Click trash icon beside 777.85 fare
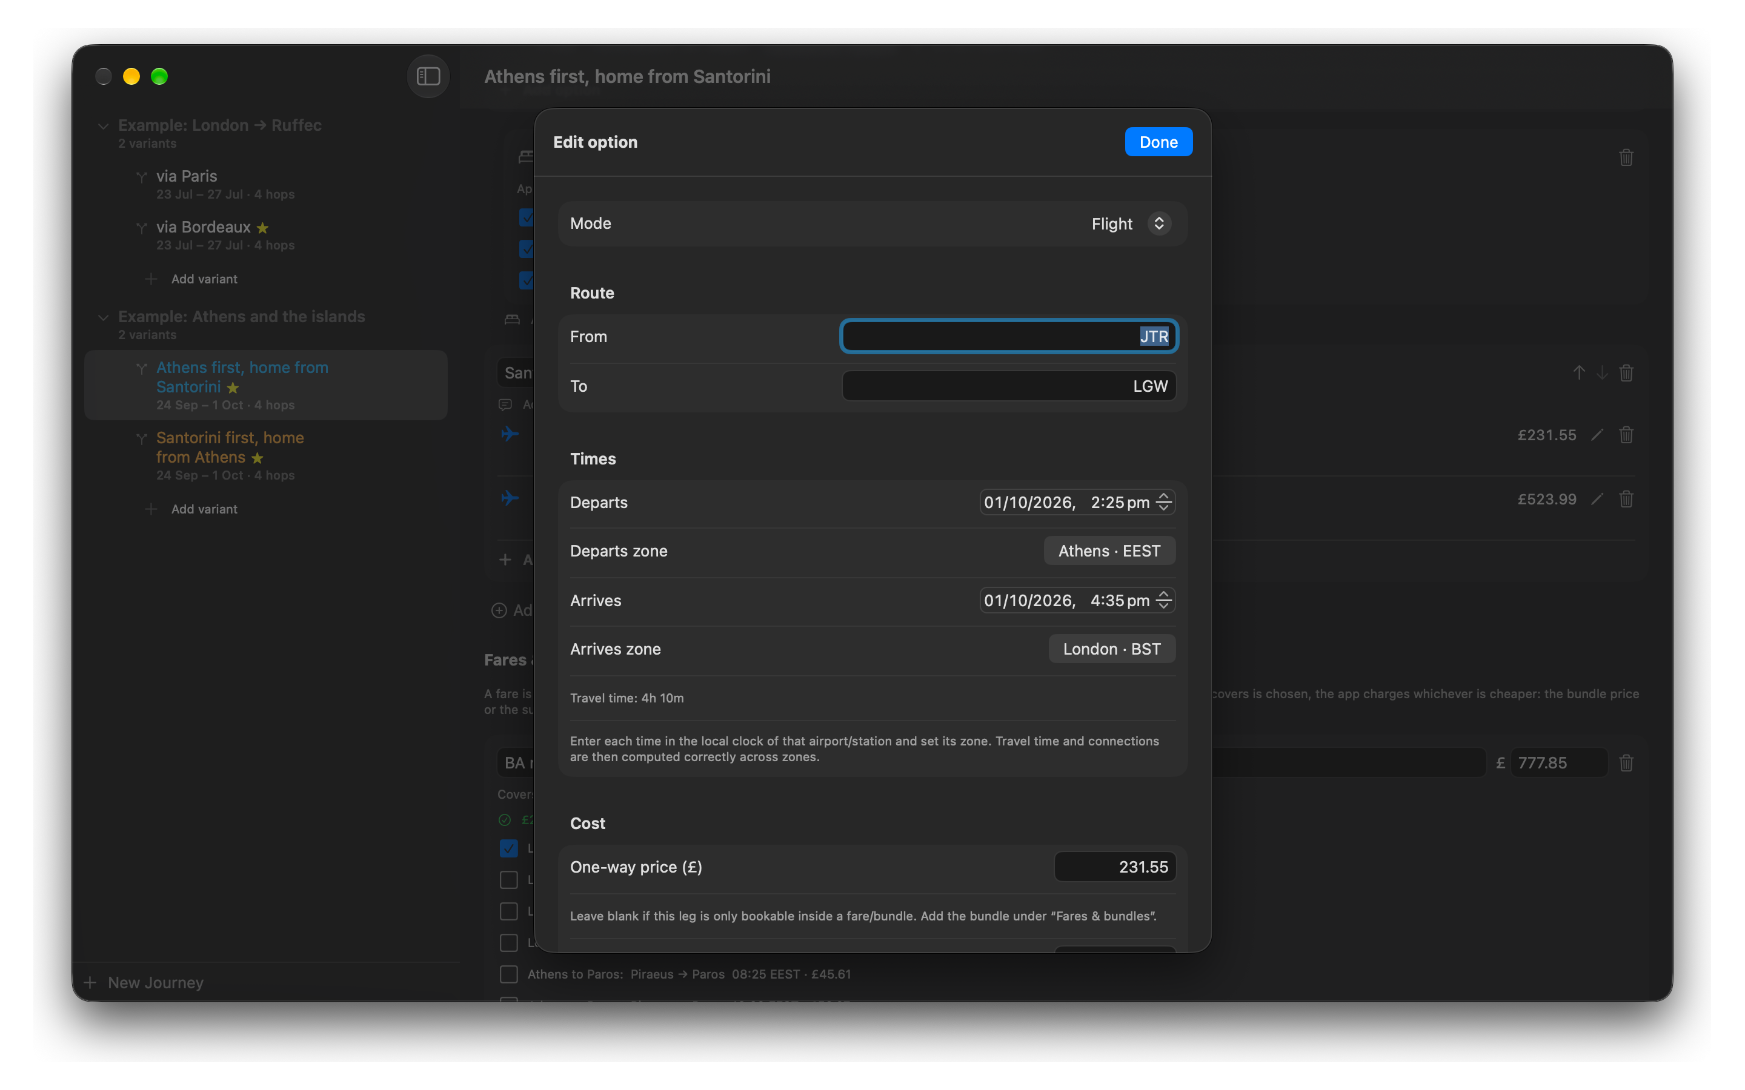 point(1625,763)
